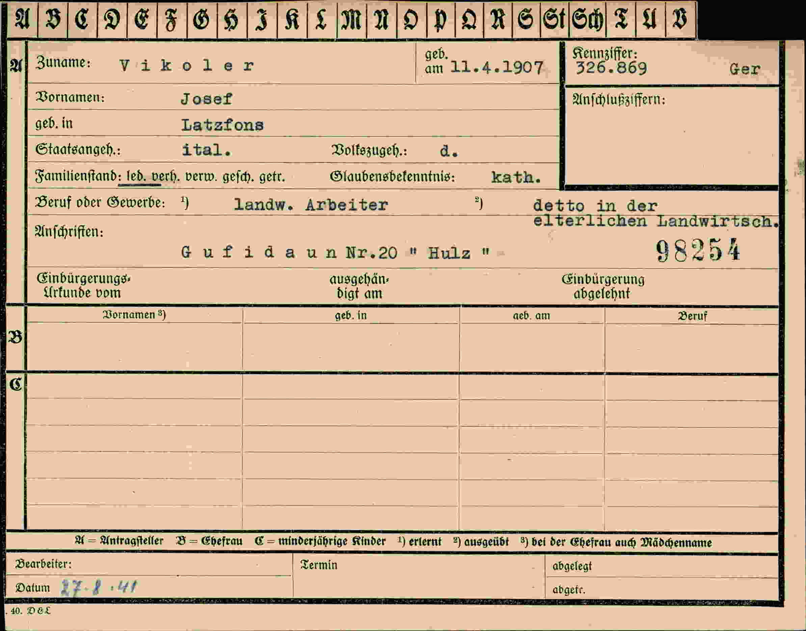Select the typed surname 'Vikoler'
Image resolution: width=806 pixels, height=631 pixels.
pos(187,66)
